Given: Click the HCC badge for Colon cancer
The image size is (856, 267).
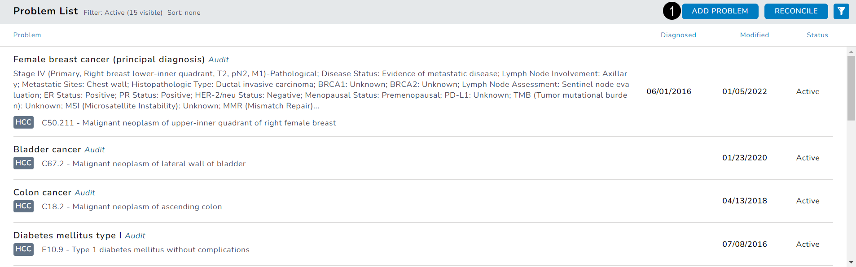Looking at the screenshot, I should [x=23, y=206].
